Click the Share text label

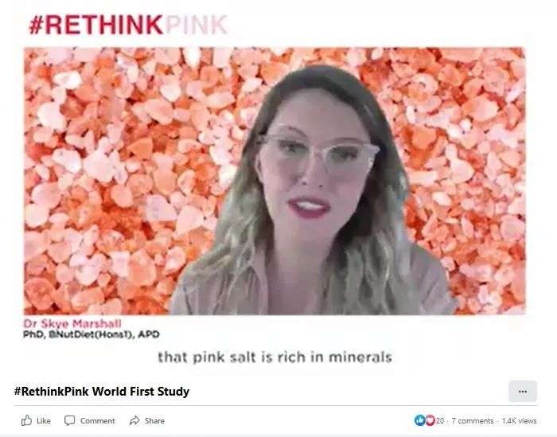click(x=154, y=421)
